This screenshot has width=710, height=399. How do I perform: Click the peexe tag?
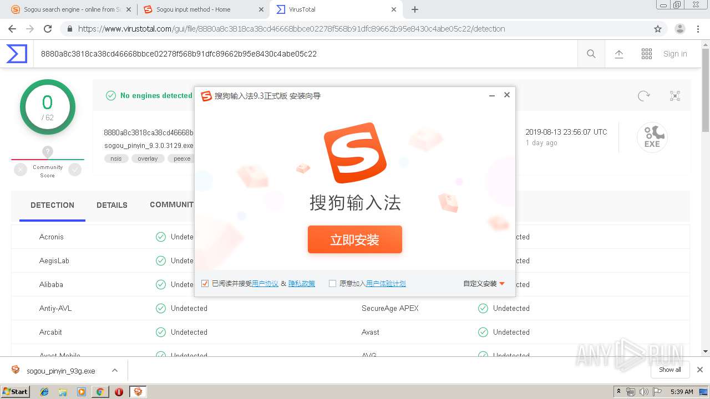(x=182, y=158)
